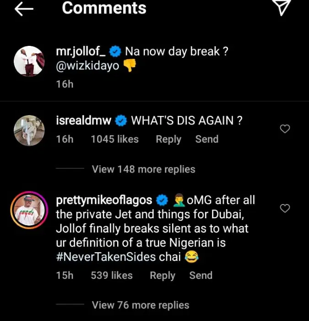
Task: Send isrealdmw's comment
Action: tap(207, 139)
